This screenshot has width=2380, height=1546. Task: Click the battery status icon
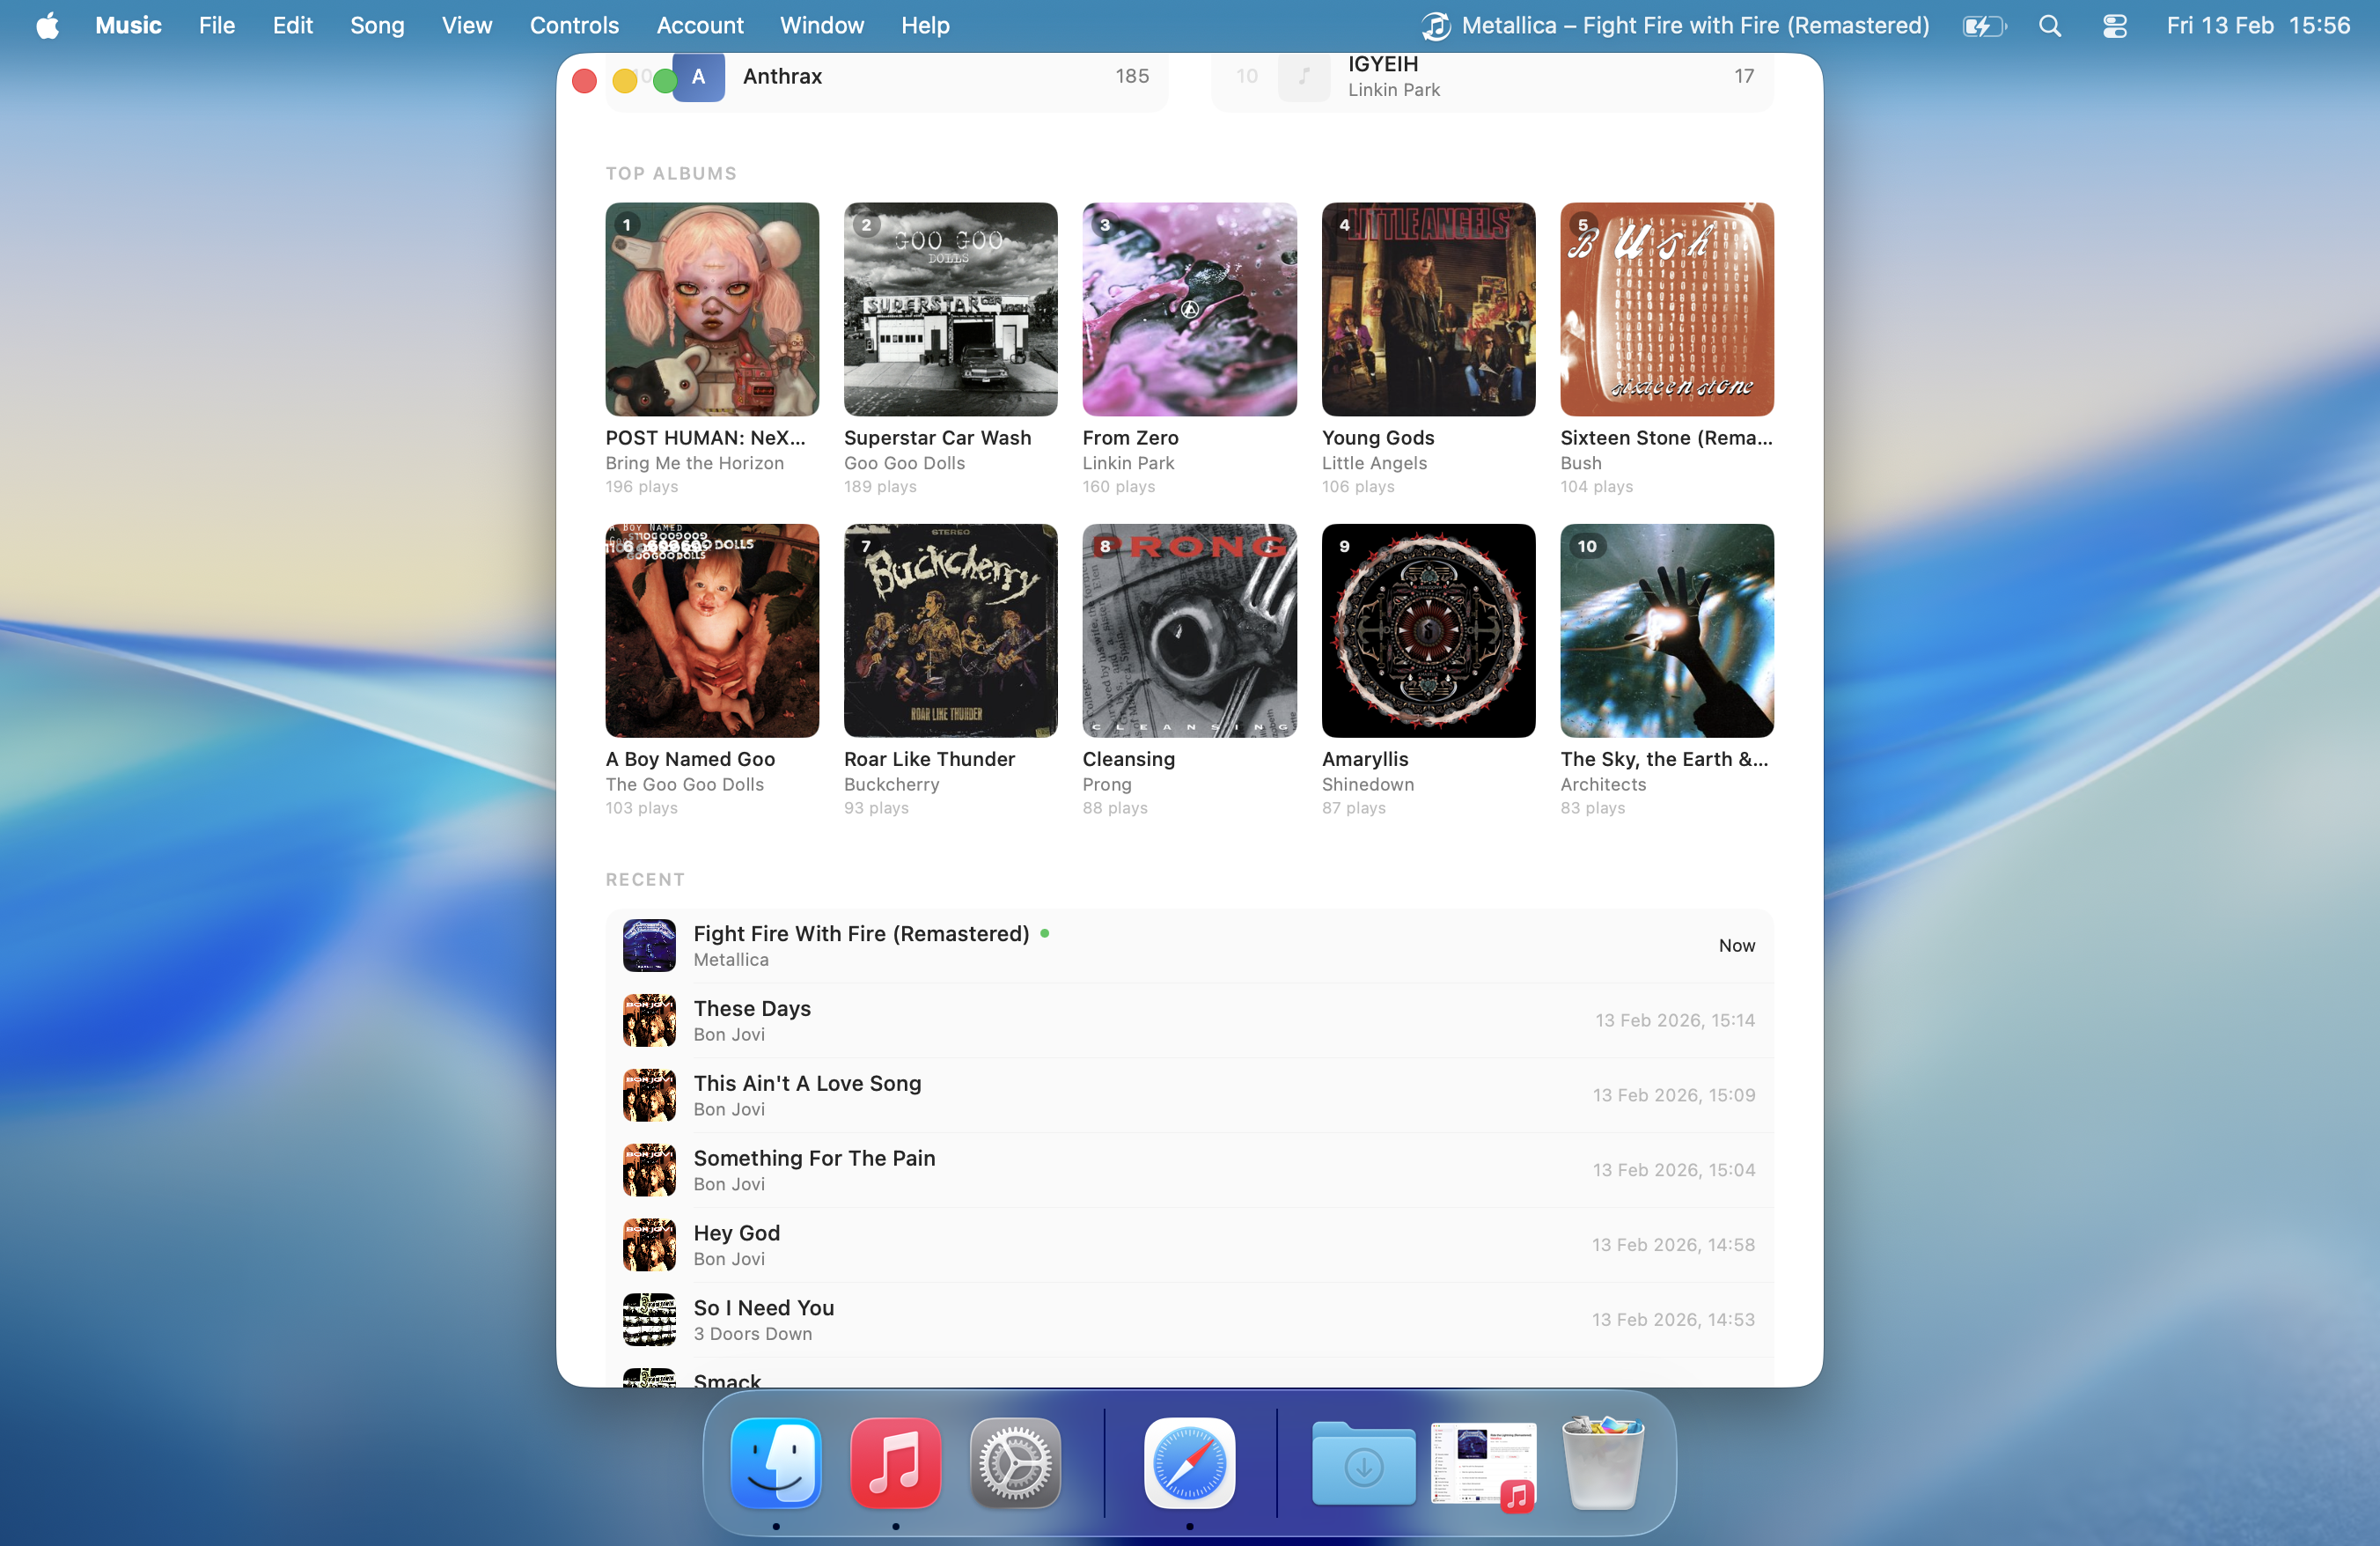pyautogui.click(x=1983, y=25)
